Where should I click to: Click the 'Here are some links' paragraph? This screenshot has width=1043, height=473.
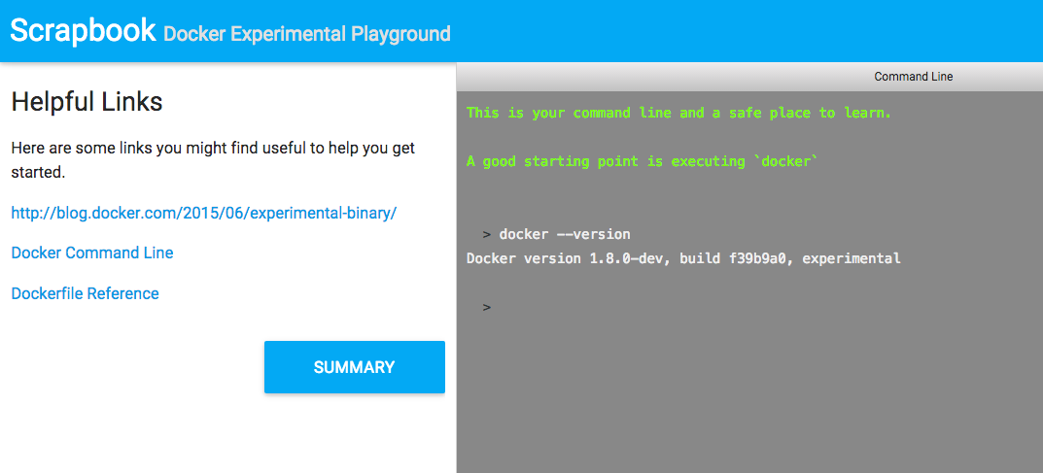(x=214, y=160)
